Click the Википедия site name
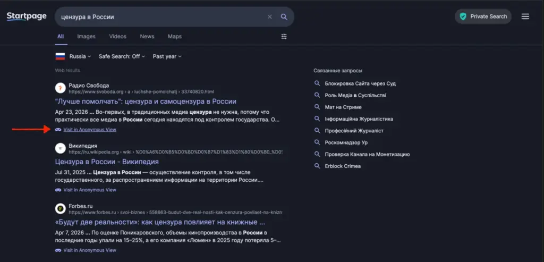This screenshot has width=544, height=262. 83,146
